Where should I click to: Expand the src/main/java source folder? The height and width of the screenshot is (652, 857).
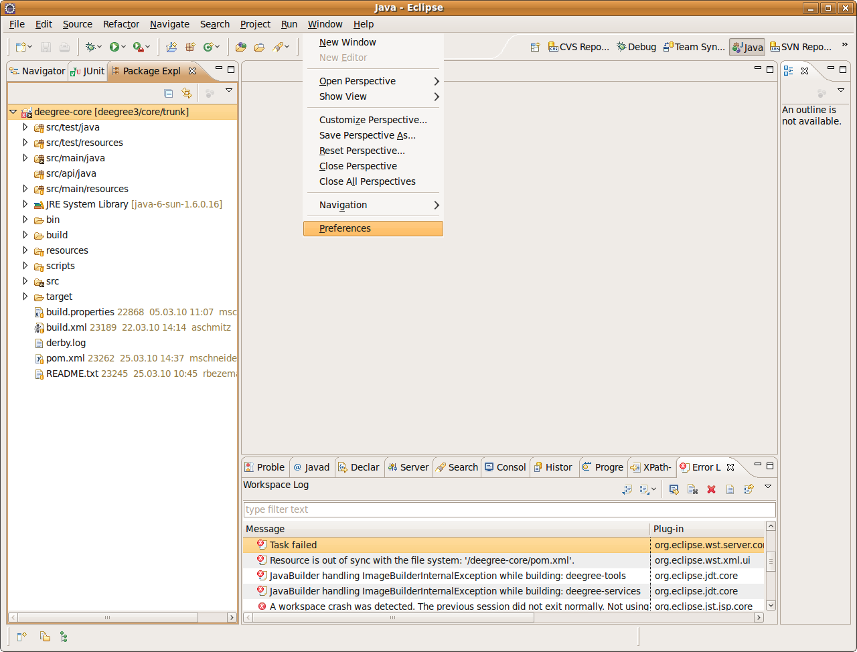pyautogui.click(x=25, y=158)
